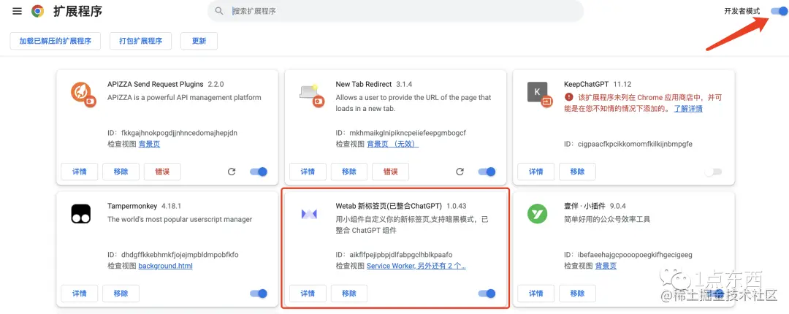Click 加载已解压的扩展程序 button

(56, 42)
